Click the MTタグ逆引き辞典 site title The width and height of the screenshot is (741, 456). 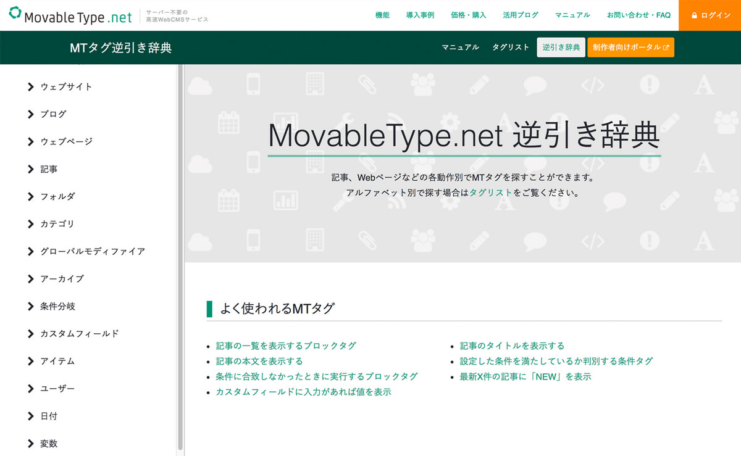pyautogui.click(x=121, y=48)
